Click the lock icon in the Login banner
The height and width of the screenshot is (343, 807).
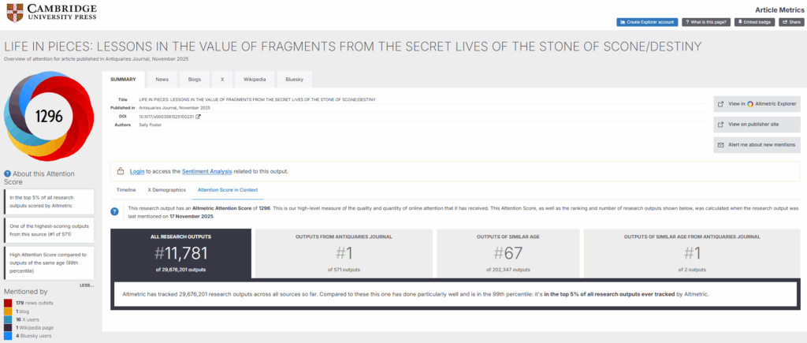coord(121,171)
